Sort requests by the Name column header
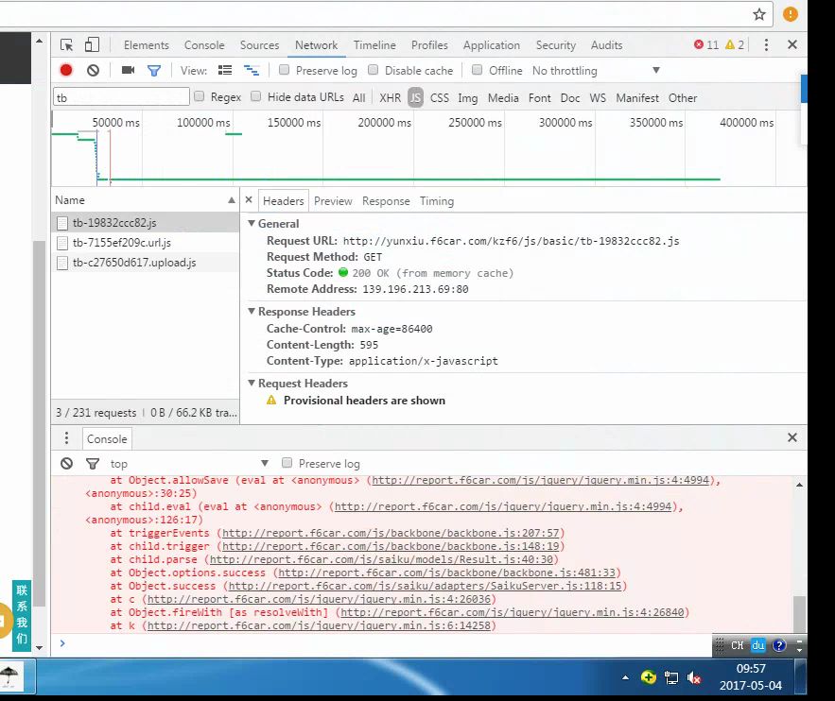Image resolution: width=835 pixels, height=701 pixels. 145,200
